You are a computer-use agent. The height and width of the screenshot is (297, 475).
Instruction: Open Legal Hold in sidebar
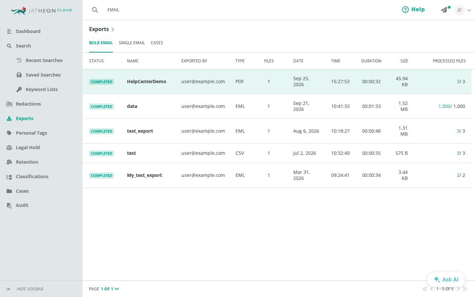(x=28, y=148)
